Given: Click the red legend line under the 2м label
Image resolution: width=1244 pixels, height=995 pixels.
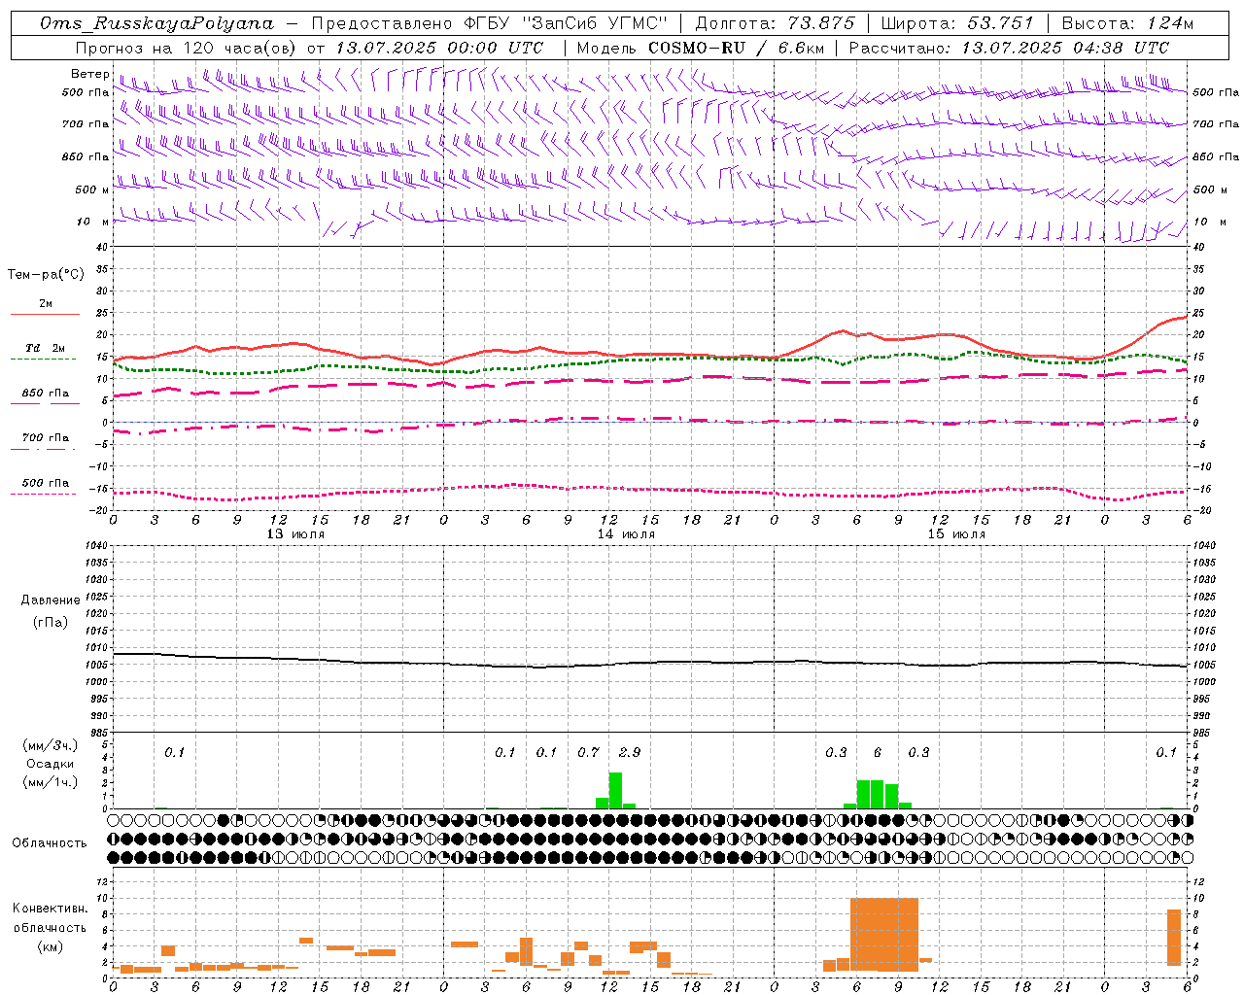Looking at the screenshot, I should click(x=45, y=314).
